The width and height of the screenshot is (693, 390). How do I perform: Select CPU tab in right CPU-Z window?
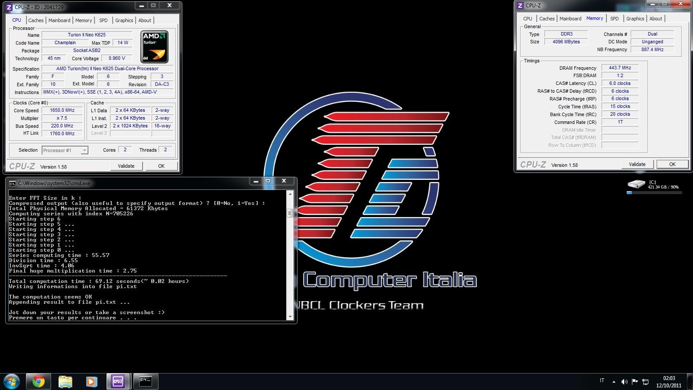[x=528, y=19]
